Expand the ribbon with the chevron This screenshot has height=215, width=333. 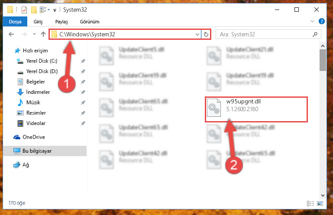tap(312, 21)
